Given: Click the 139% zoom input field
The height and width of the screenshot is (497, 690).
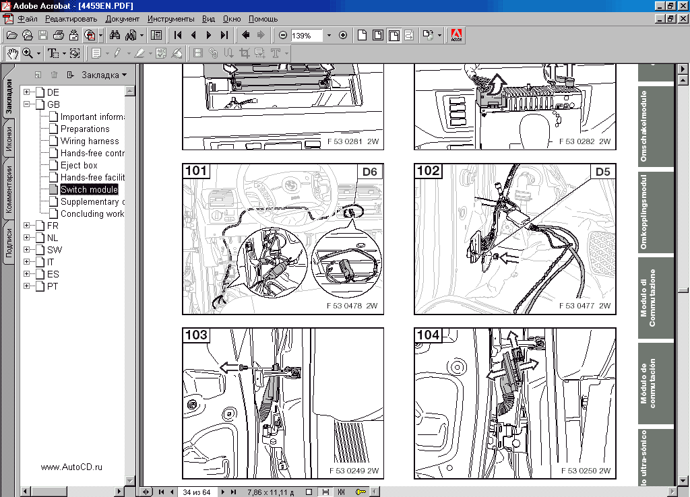Looking at the screenshot, I should click(x=307, y=36).
